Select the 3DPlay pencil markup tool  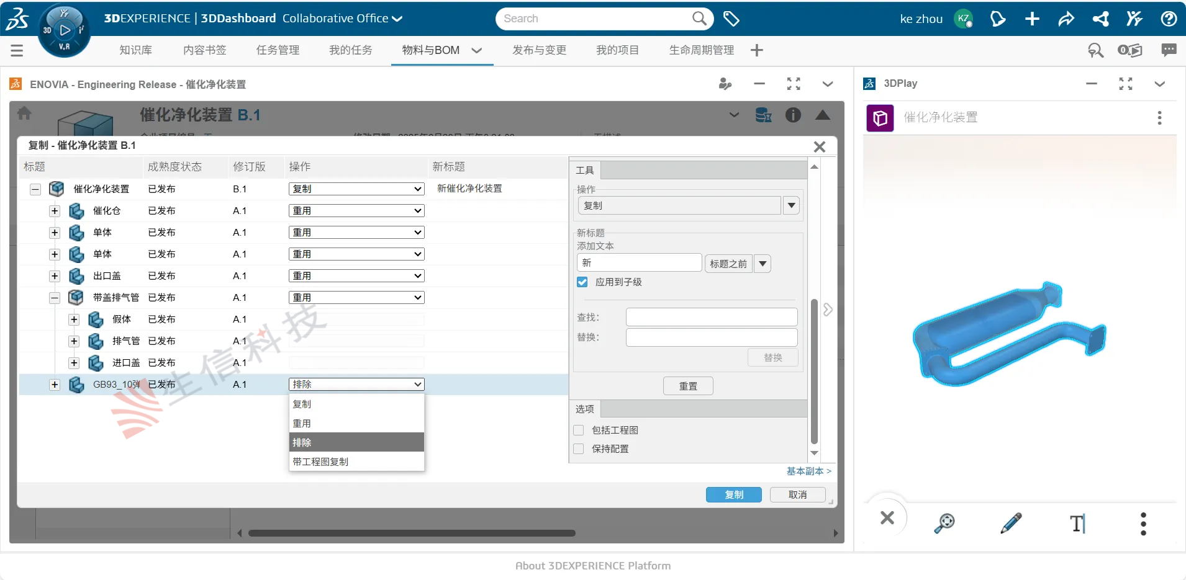tap(1011, 523)
